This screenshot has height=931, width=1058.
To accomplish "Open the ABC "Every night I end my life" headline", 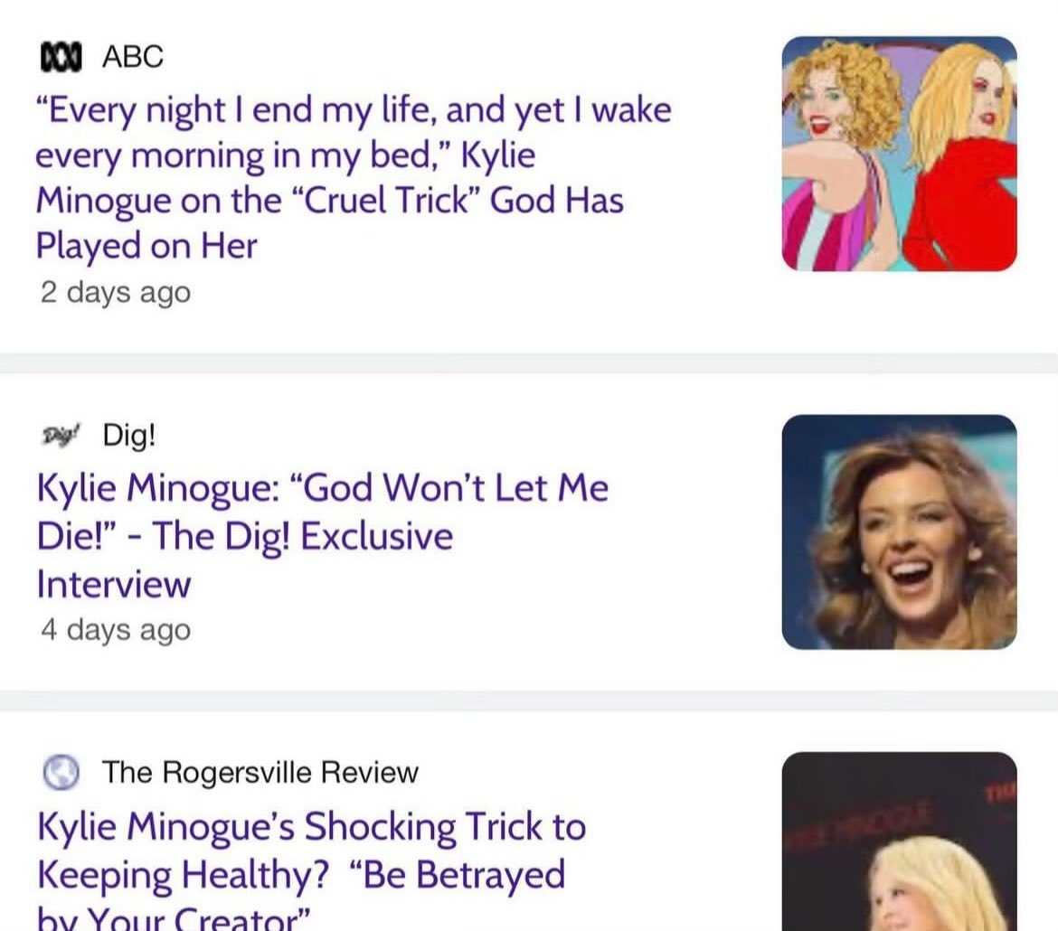I will (353, 177).
